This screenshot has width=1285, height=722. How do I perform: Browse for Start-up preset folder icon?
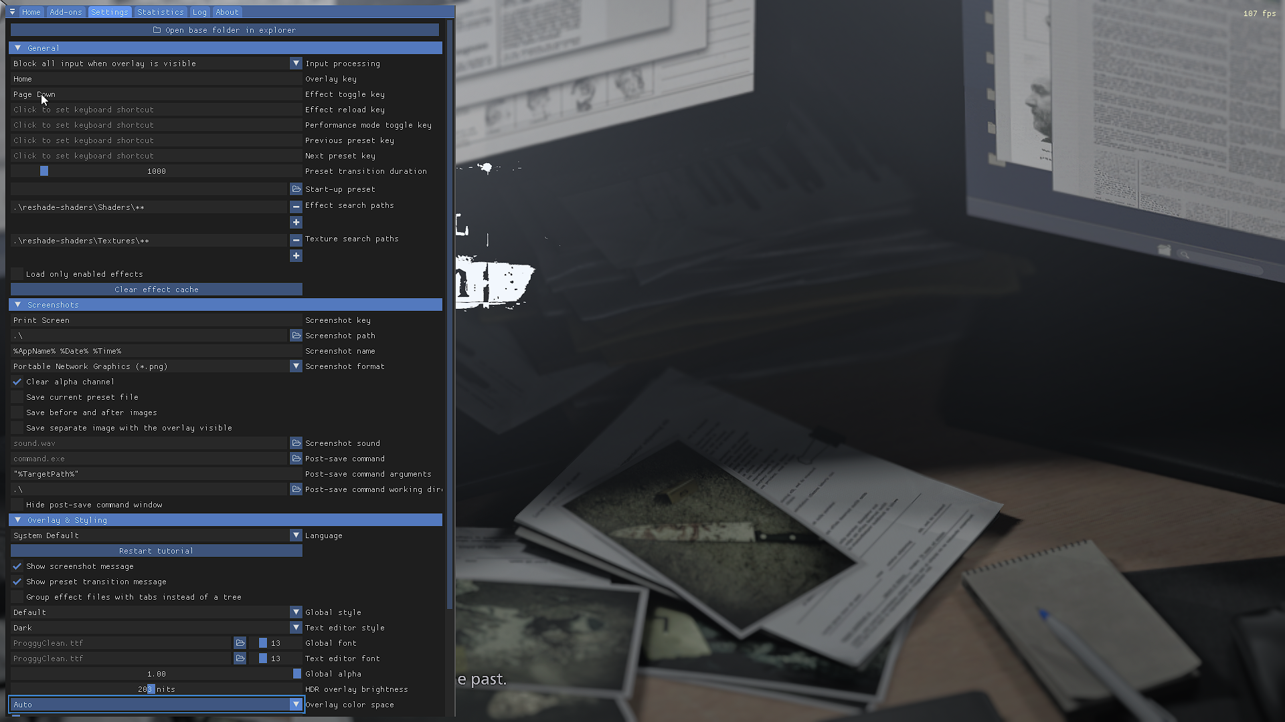click(296, 189)
